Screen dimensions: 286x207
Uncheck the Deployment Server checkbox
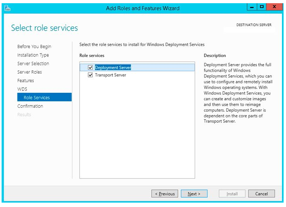click(x=90, y=68)
